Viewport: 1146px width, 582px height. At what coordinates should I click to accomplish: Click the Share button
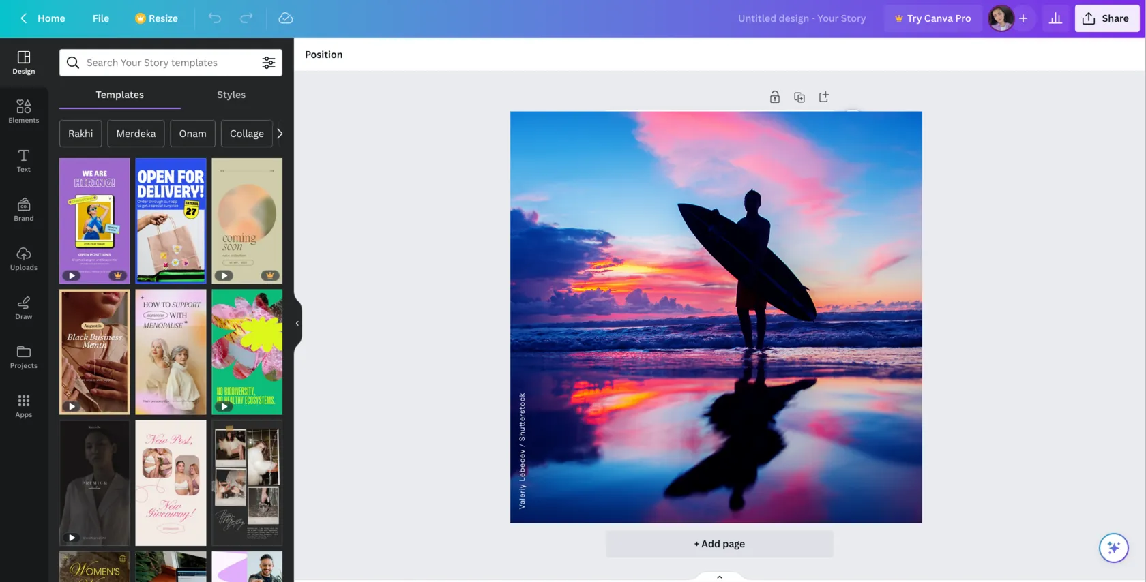pos(1106,18)
